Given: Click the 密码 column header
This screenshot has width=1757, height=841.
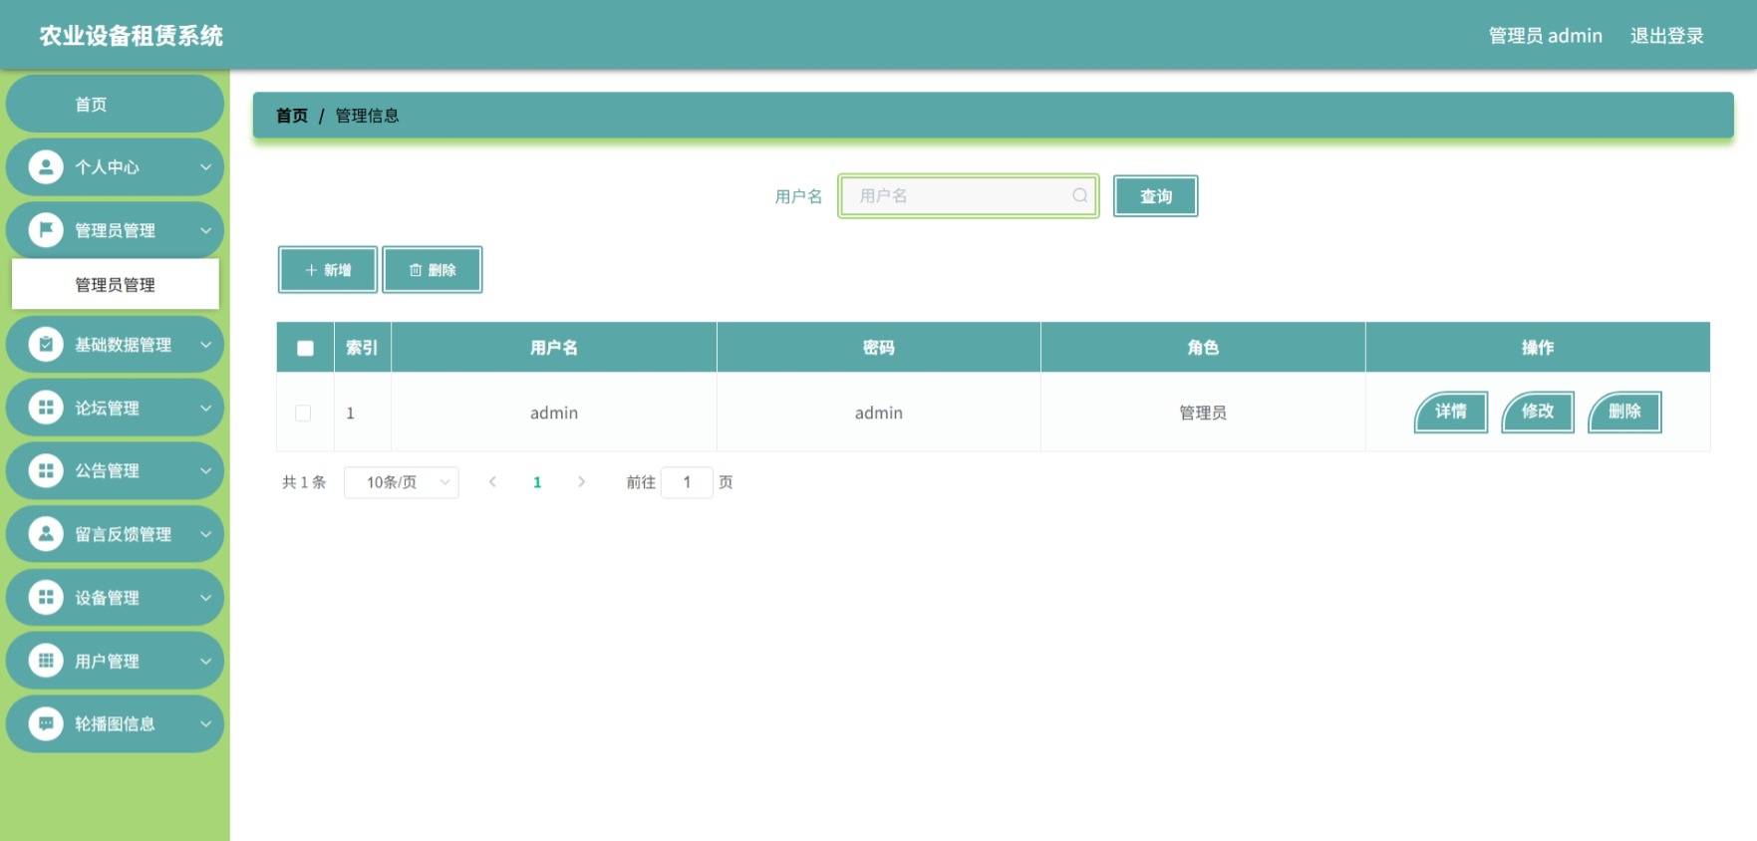Looking at the screenshot, I should (879, 348).
